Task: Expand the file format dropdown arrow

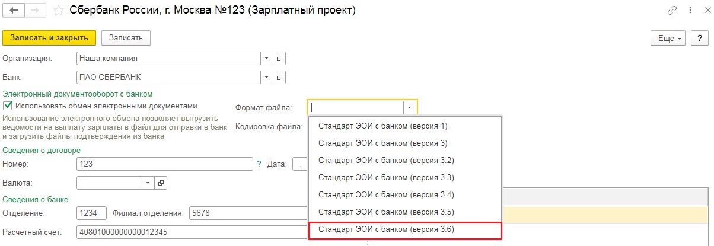Action: 410,107
